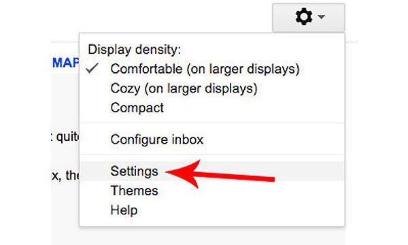Switch display density to Compact
The width and height of the screenshot is (408, 245).
(137, 108)
